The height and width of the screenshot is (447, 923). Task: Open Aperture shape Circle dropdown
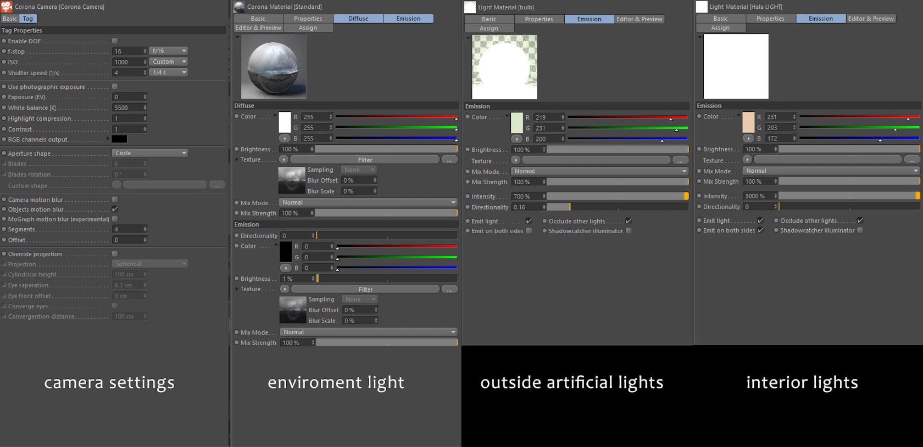point(150,153)
